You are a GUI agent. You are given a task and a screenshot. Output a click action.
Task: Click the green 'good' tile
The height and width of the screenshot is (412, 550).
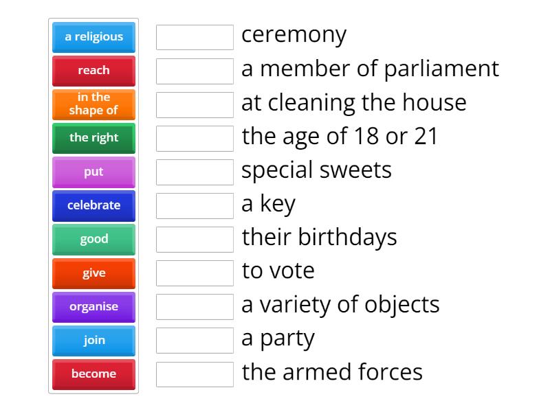[x=93, y=239]
